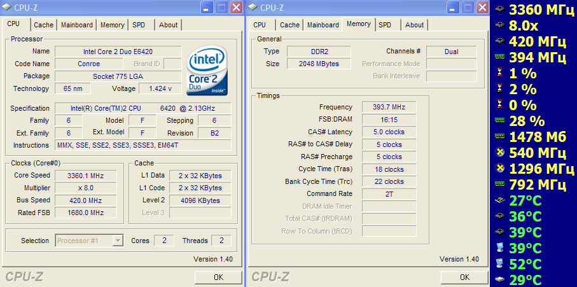The width and height of the screenshot is (577, 287).
Task: Click the Intel Core 2 Duo logo
Action: (207, 71)
